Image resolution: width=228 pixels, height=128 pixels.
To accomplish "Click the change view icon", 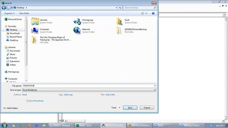I will (x=142, y=14).
